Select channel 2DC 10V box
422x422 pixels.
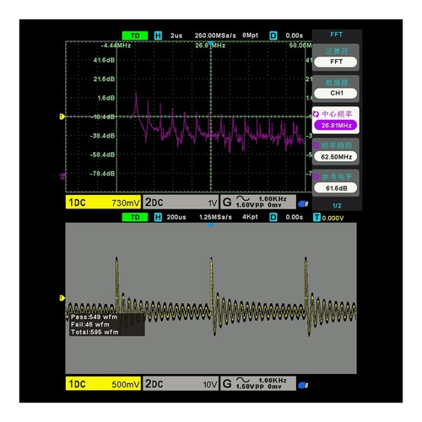181,384
